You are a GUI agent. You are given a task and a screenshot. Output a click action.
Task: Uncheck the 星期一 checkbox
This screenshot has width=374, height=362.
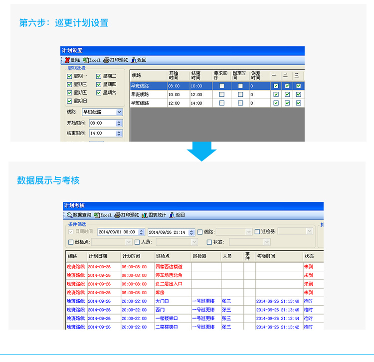70,76
